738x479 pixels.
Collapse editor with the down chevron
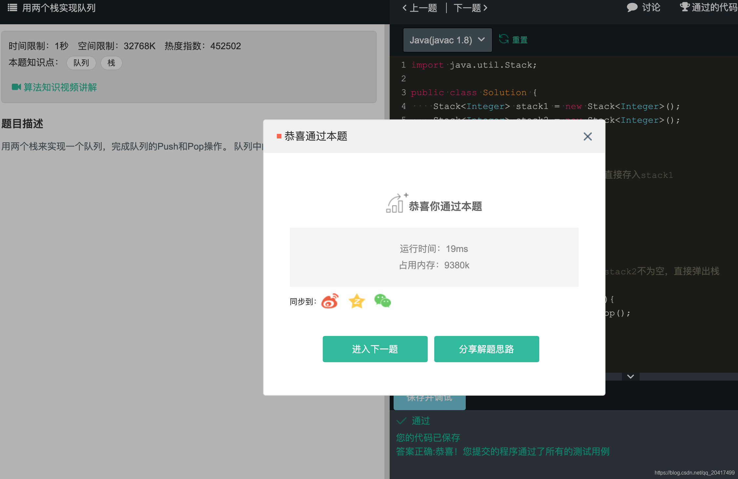(630, 376)
